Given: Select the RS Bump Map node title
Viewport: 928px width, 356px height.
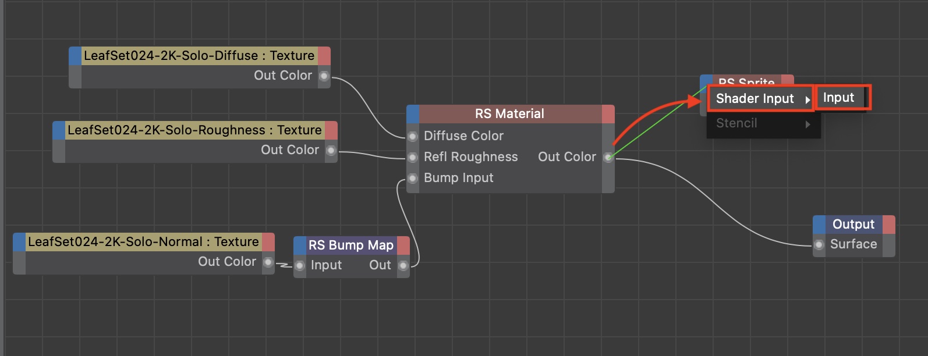Looking at the screenshot, I should coord(350,245).
